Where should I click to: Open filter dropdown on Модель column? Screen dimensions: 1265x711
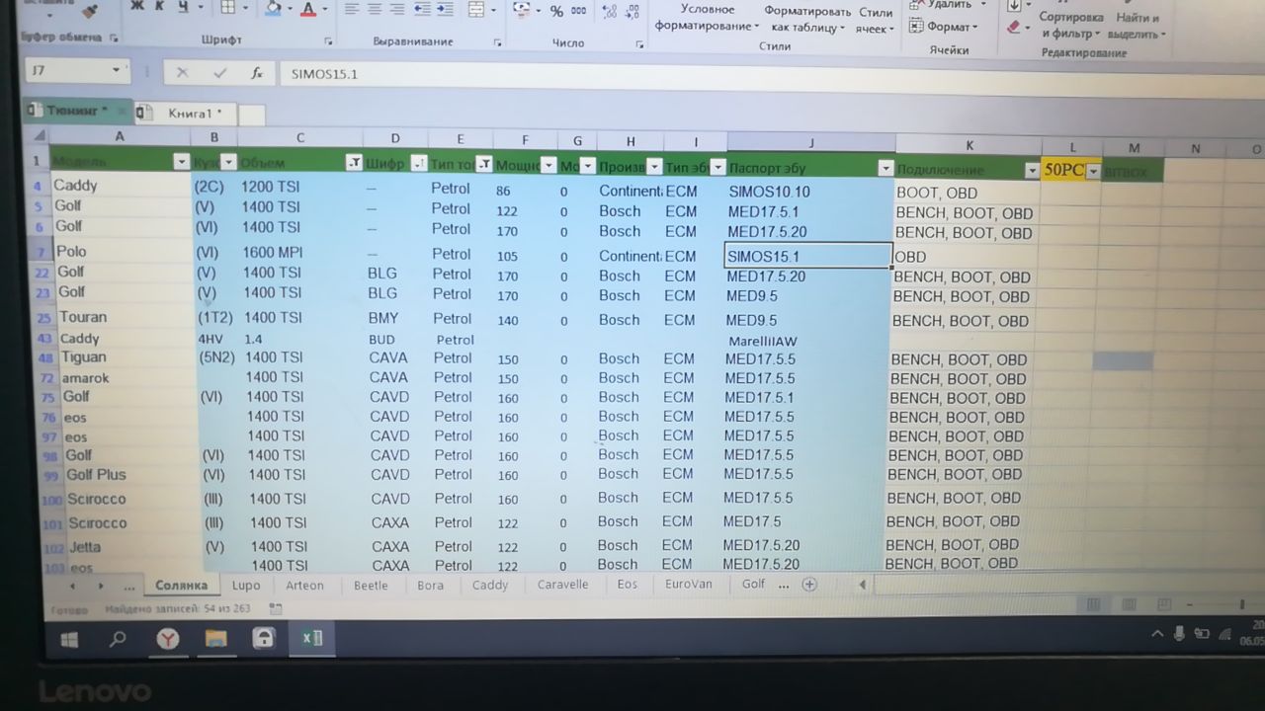point(181,162)
